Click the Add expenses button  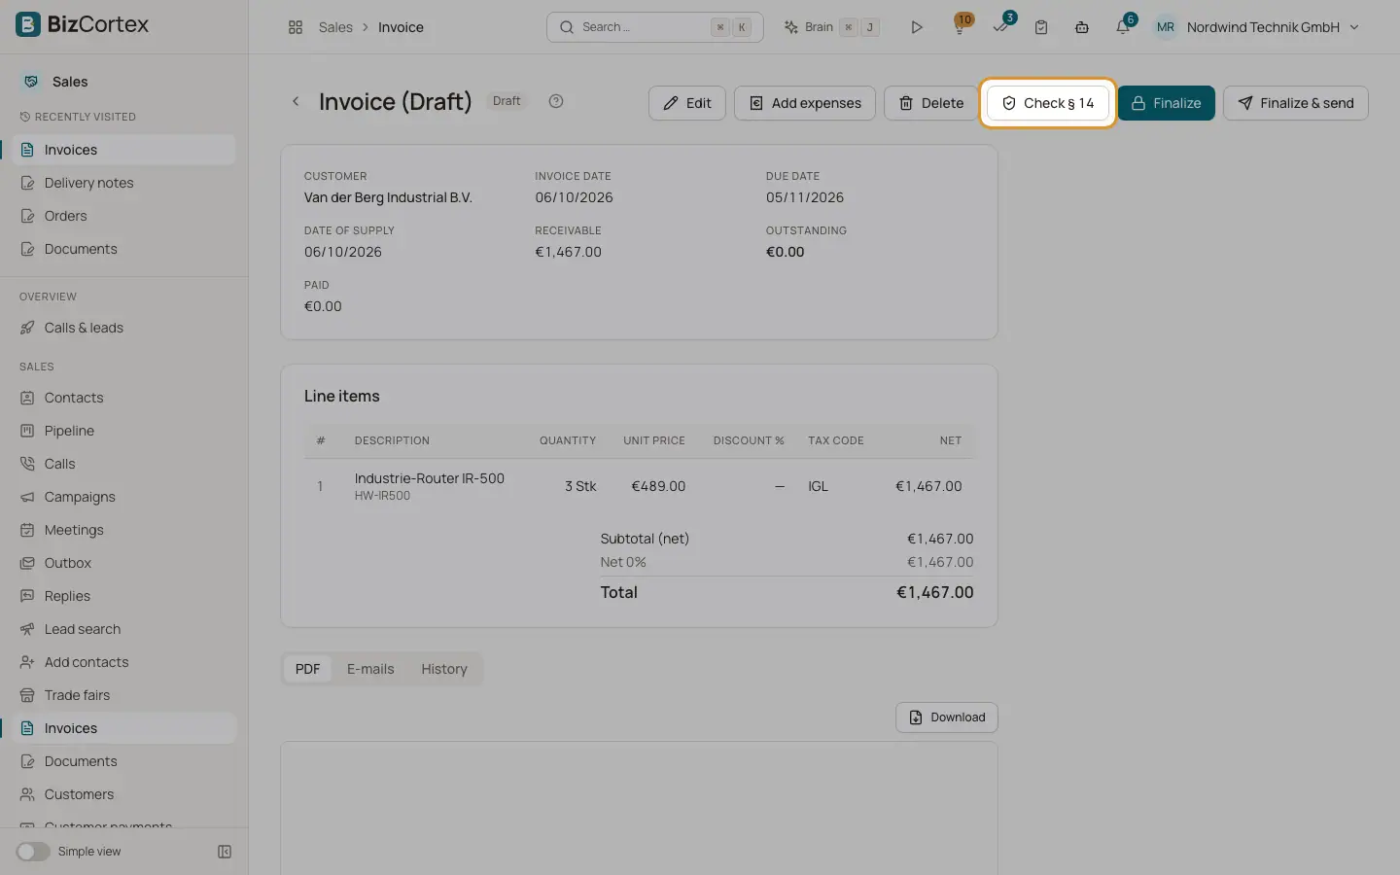pyautogui.click(x=805, y=103)
